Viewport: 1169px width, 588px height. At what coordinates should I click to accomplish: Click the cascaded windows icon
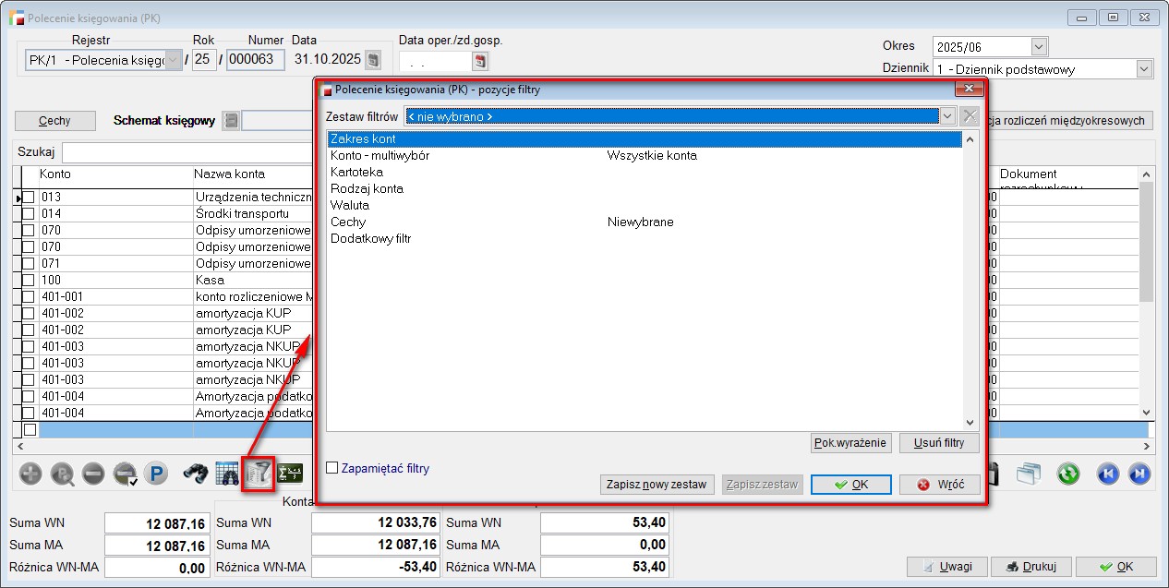pyautogui.click(x=1029, y=474)
